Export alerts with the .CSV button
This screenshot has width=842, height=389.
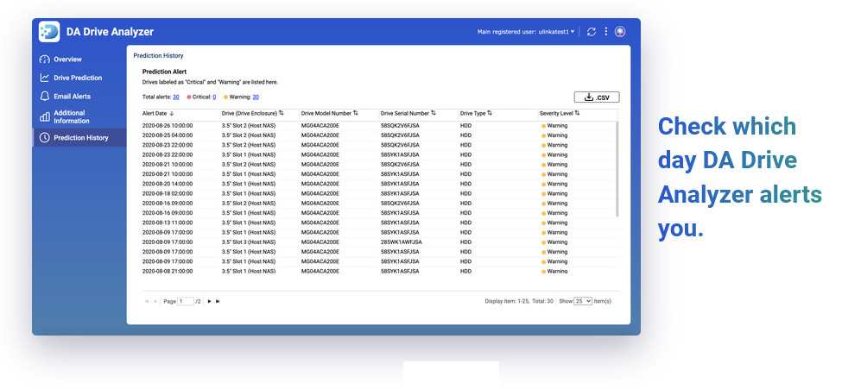click(x=597, y=97)
